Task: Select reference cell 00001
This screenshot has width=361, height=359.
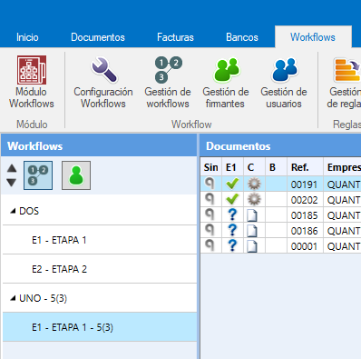Action: (305, 246)
